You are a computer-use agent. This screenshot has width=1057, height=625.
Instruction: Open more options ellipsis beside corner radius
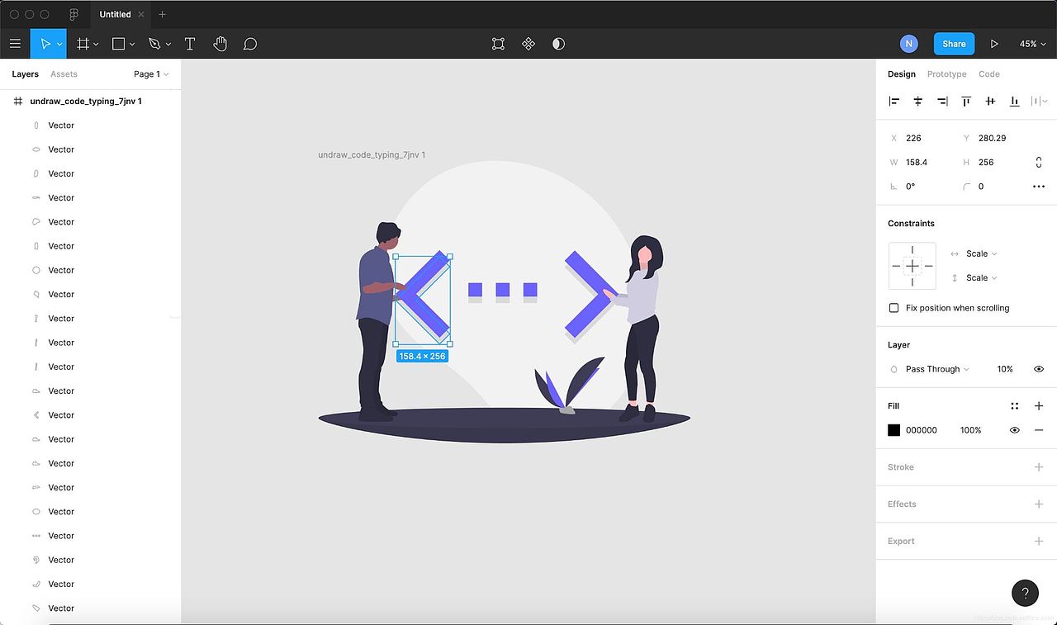click(1039, 187)
